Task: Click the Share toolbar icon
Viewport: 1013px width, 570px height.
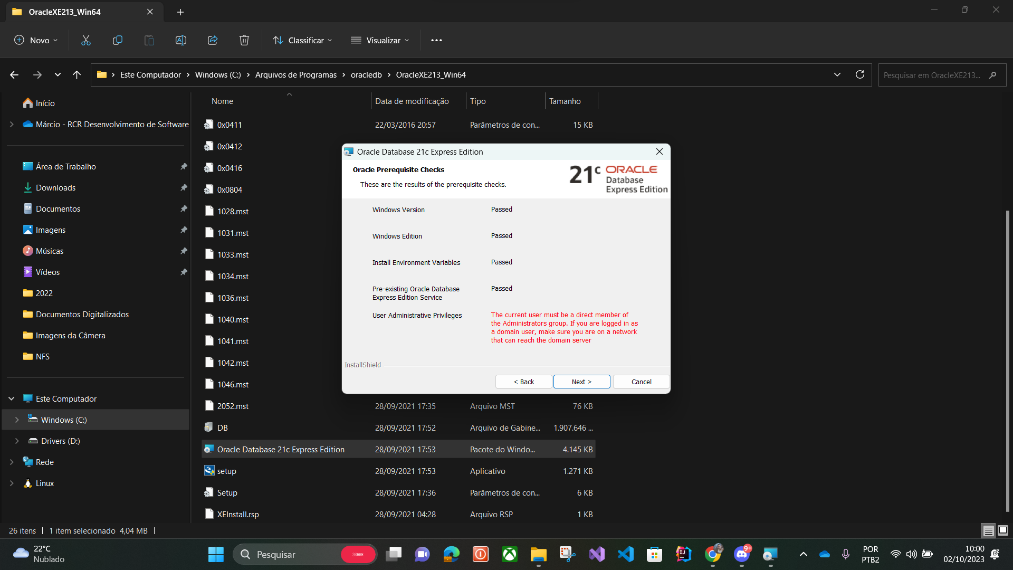Action: (x=213, y=40)
